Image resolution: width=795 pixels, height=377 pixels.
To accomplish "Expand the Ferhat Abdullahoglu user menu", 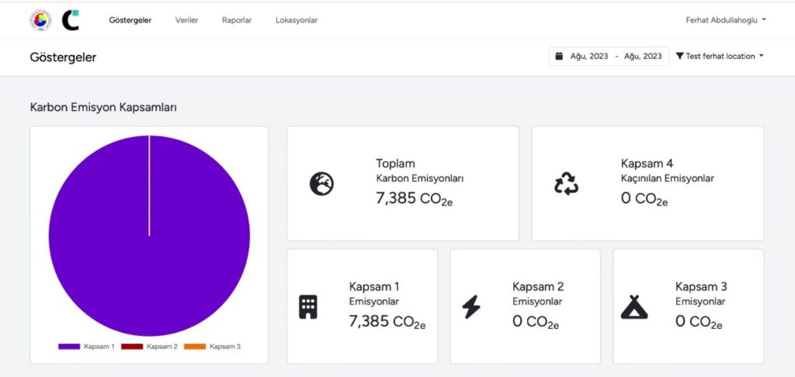I will [x=726, y=20].
